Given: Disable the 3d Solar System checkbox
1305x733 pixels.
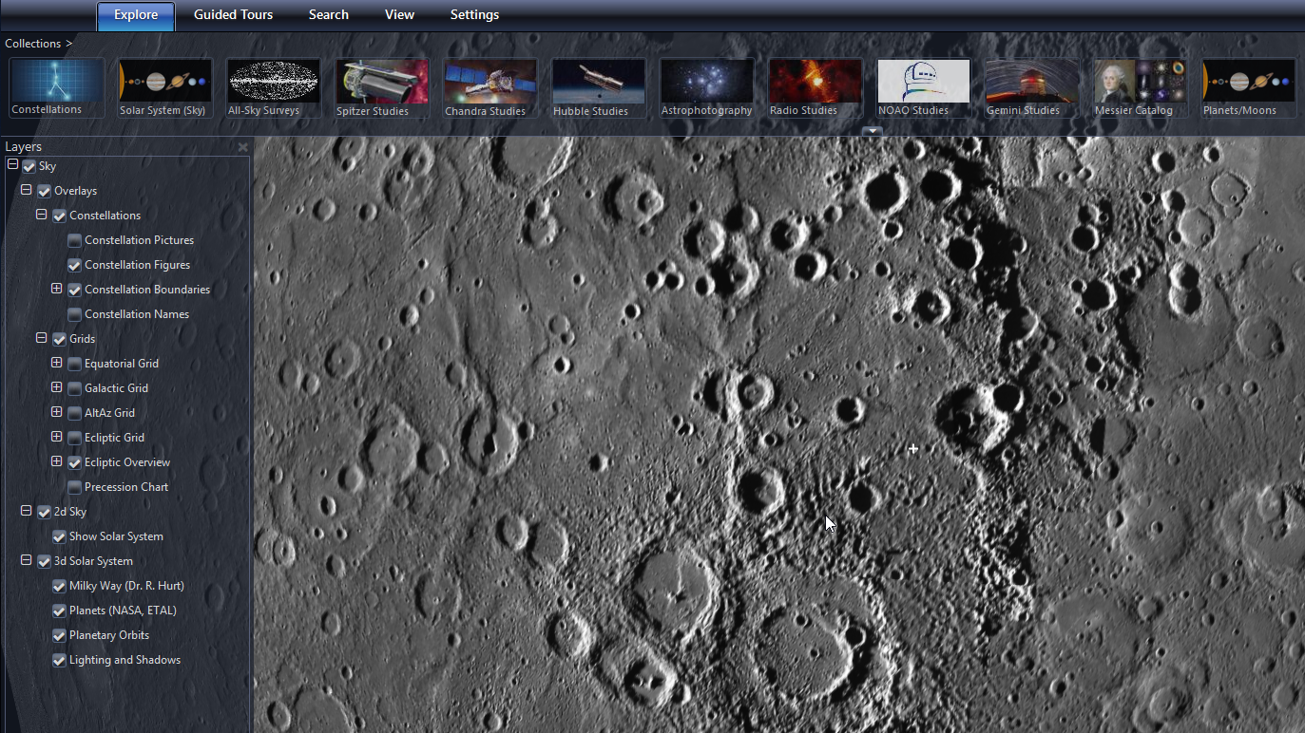Looking at the screenshot, I should click(x=44, y=561).
